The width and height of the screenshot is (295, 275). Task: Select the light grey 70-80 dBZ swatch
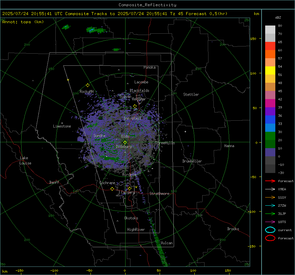(x=270, y=29)
